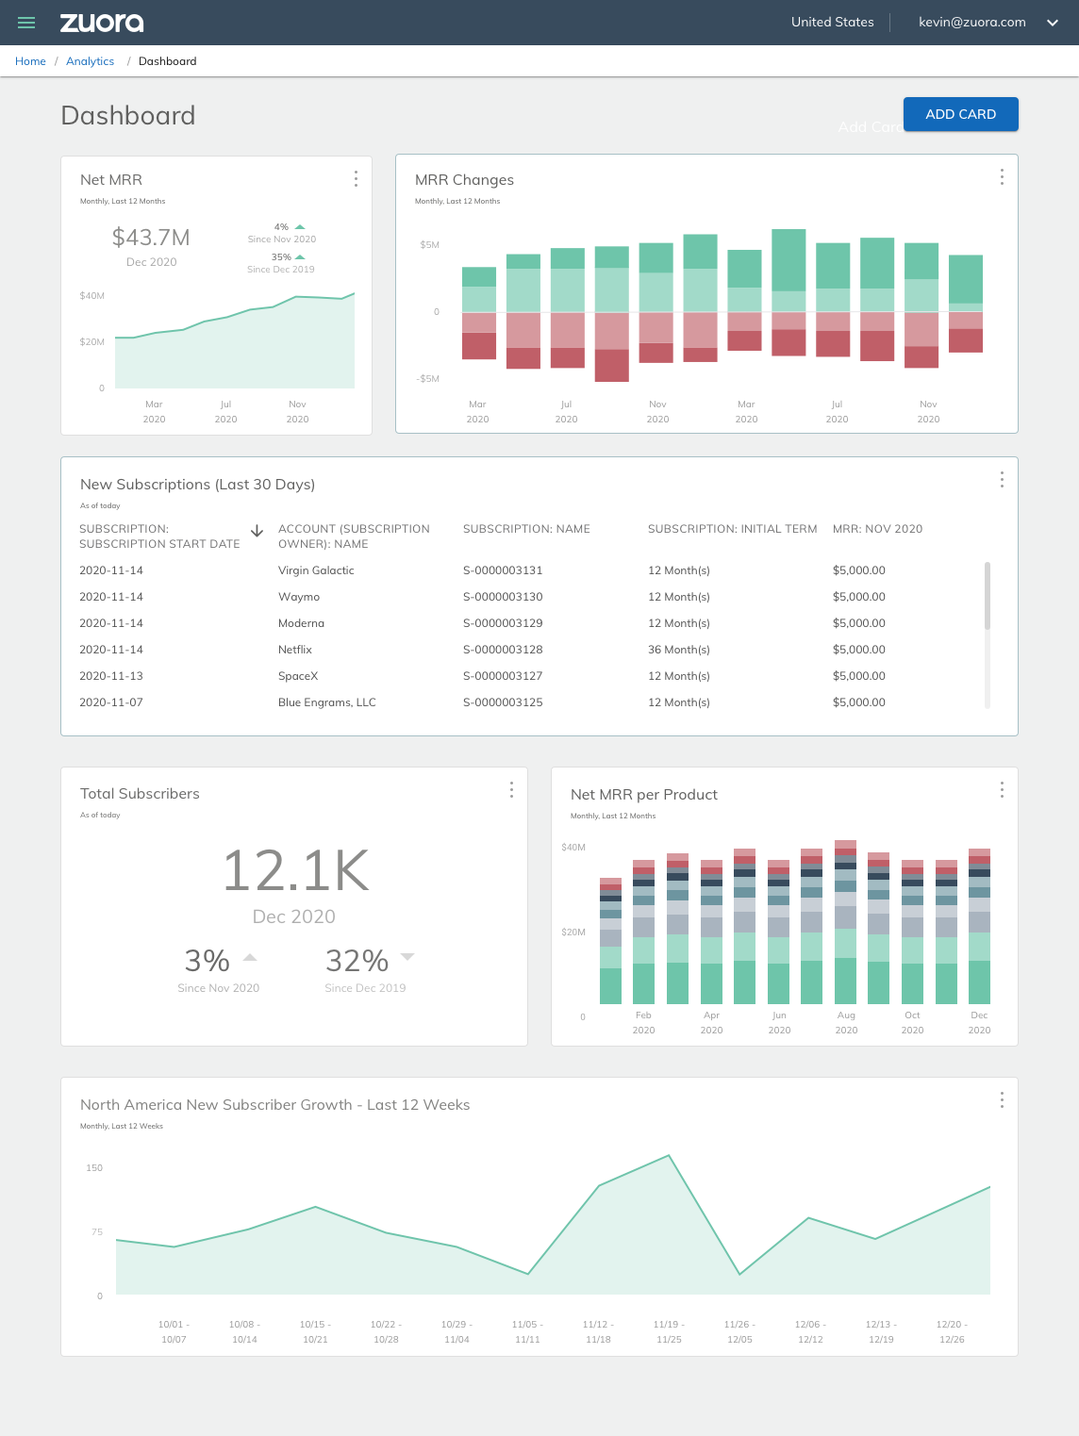
Task: Open the United States region selector
Action: tap(832, 23)
